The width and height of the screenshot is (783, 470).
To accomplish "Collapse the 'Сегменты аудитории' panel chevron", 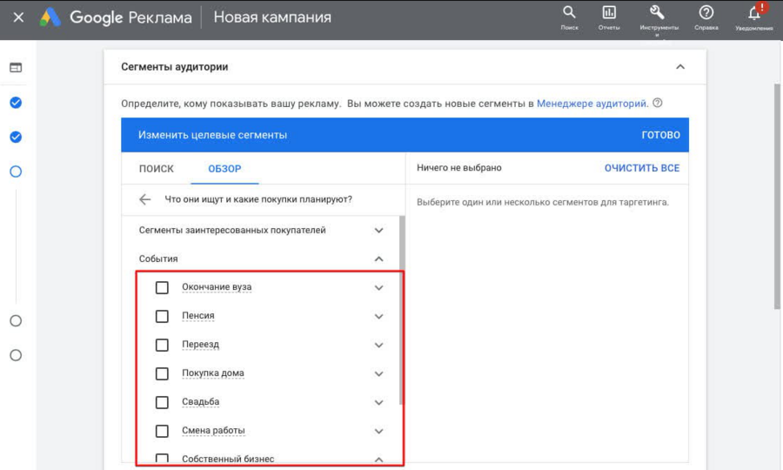I will pos(680,67).
